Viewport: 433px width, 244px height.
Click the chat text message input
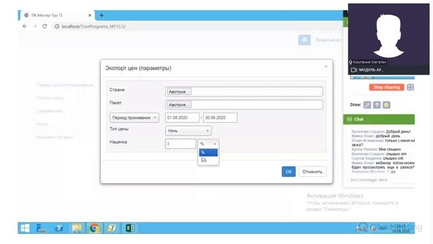382,180
